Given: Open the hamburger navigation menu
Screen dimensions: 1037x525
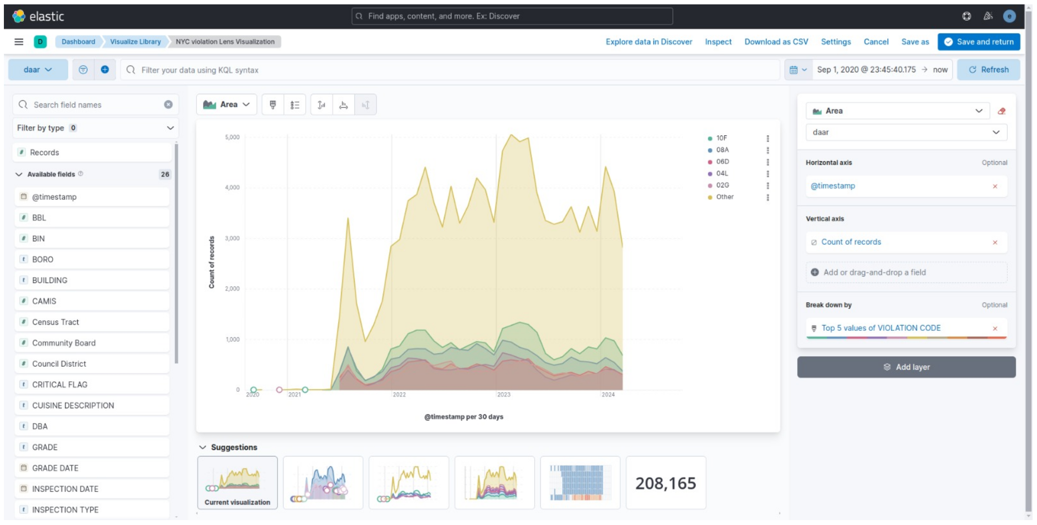Looking at the screenshot, I should pos(19,42).
